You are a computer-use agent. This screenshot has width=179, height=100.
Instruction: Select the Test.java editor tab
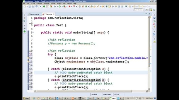tap(48, 14)
